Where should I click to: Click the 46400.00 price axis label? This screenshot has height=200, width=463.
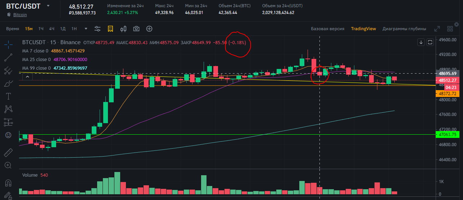click(448, 159)
